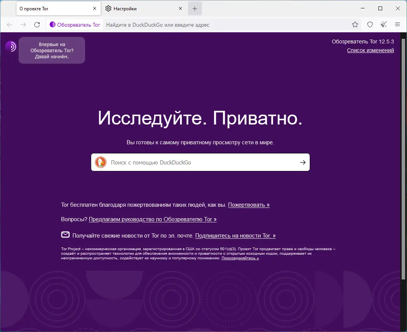Close the О проекте Tor tab
The width and height of the screenshot is (407, 332).
pyautogui.click(x=95, y=8)
